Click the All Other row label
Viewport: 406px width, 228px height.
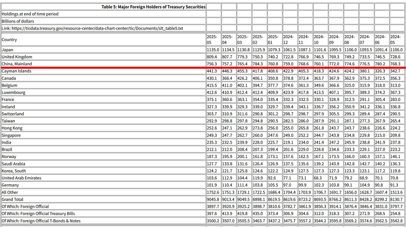pyautogui.click(x=10, y=192)
